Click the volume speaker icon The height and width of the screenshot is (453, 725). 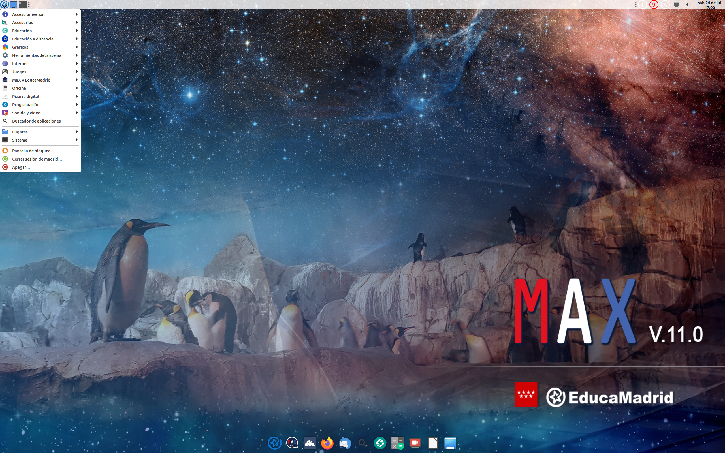688,5
